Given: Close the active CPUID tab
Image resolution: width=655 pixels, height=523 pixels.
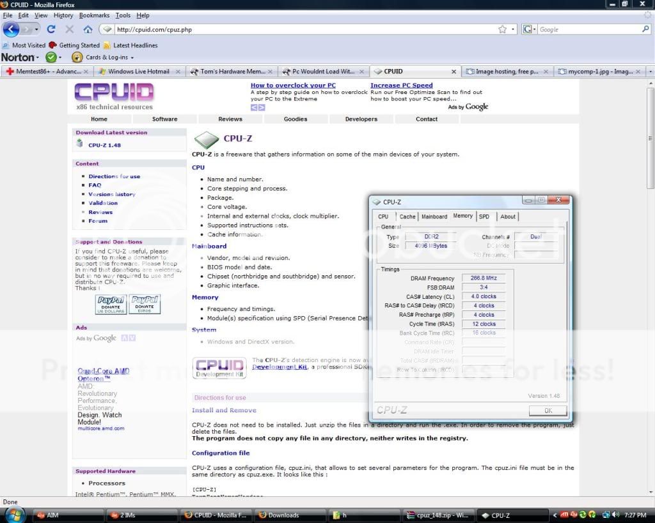Looking at the screenshot, I should click(x=454, y=72).
